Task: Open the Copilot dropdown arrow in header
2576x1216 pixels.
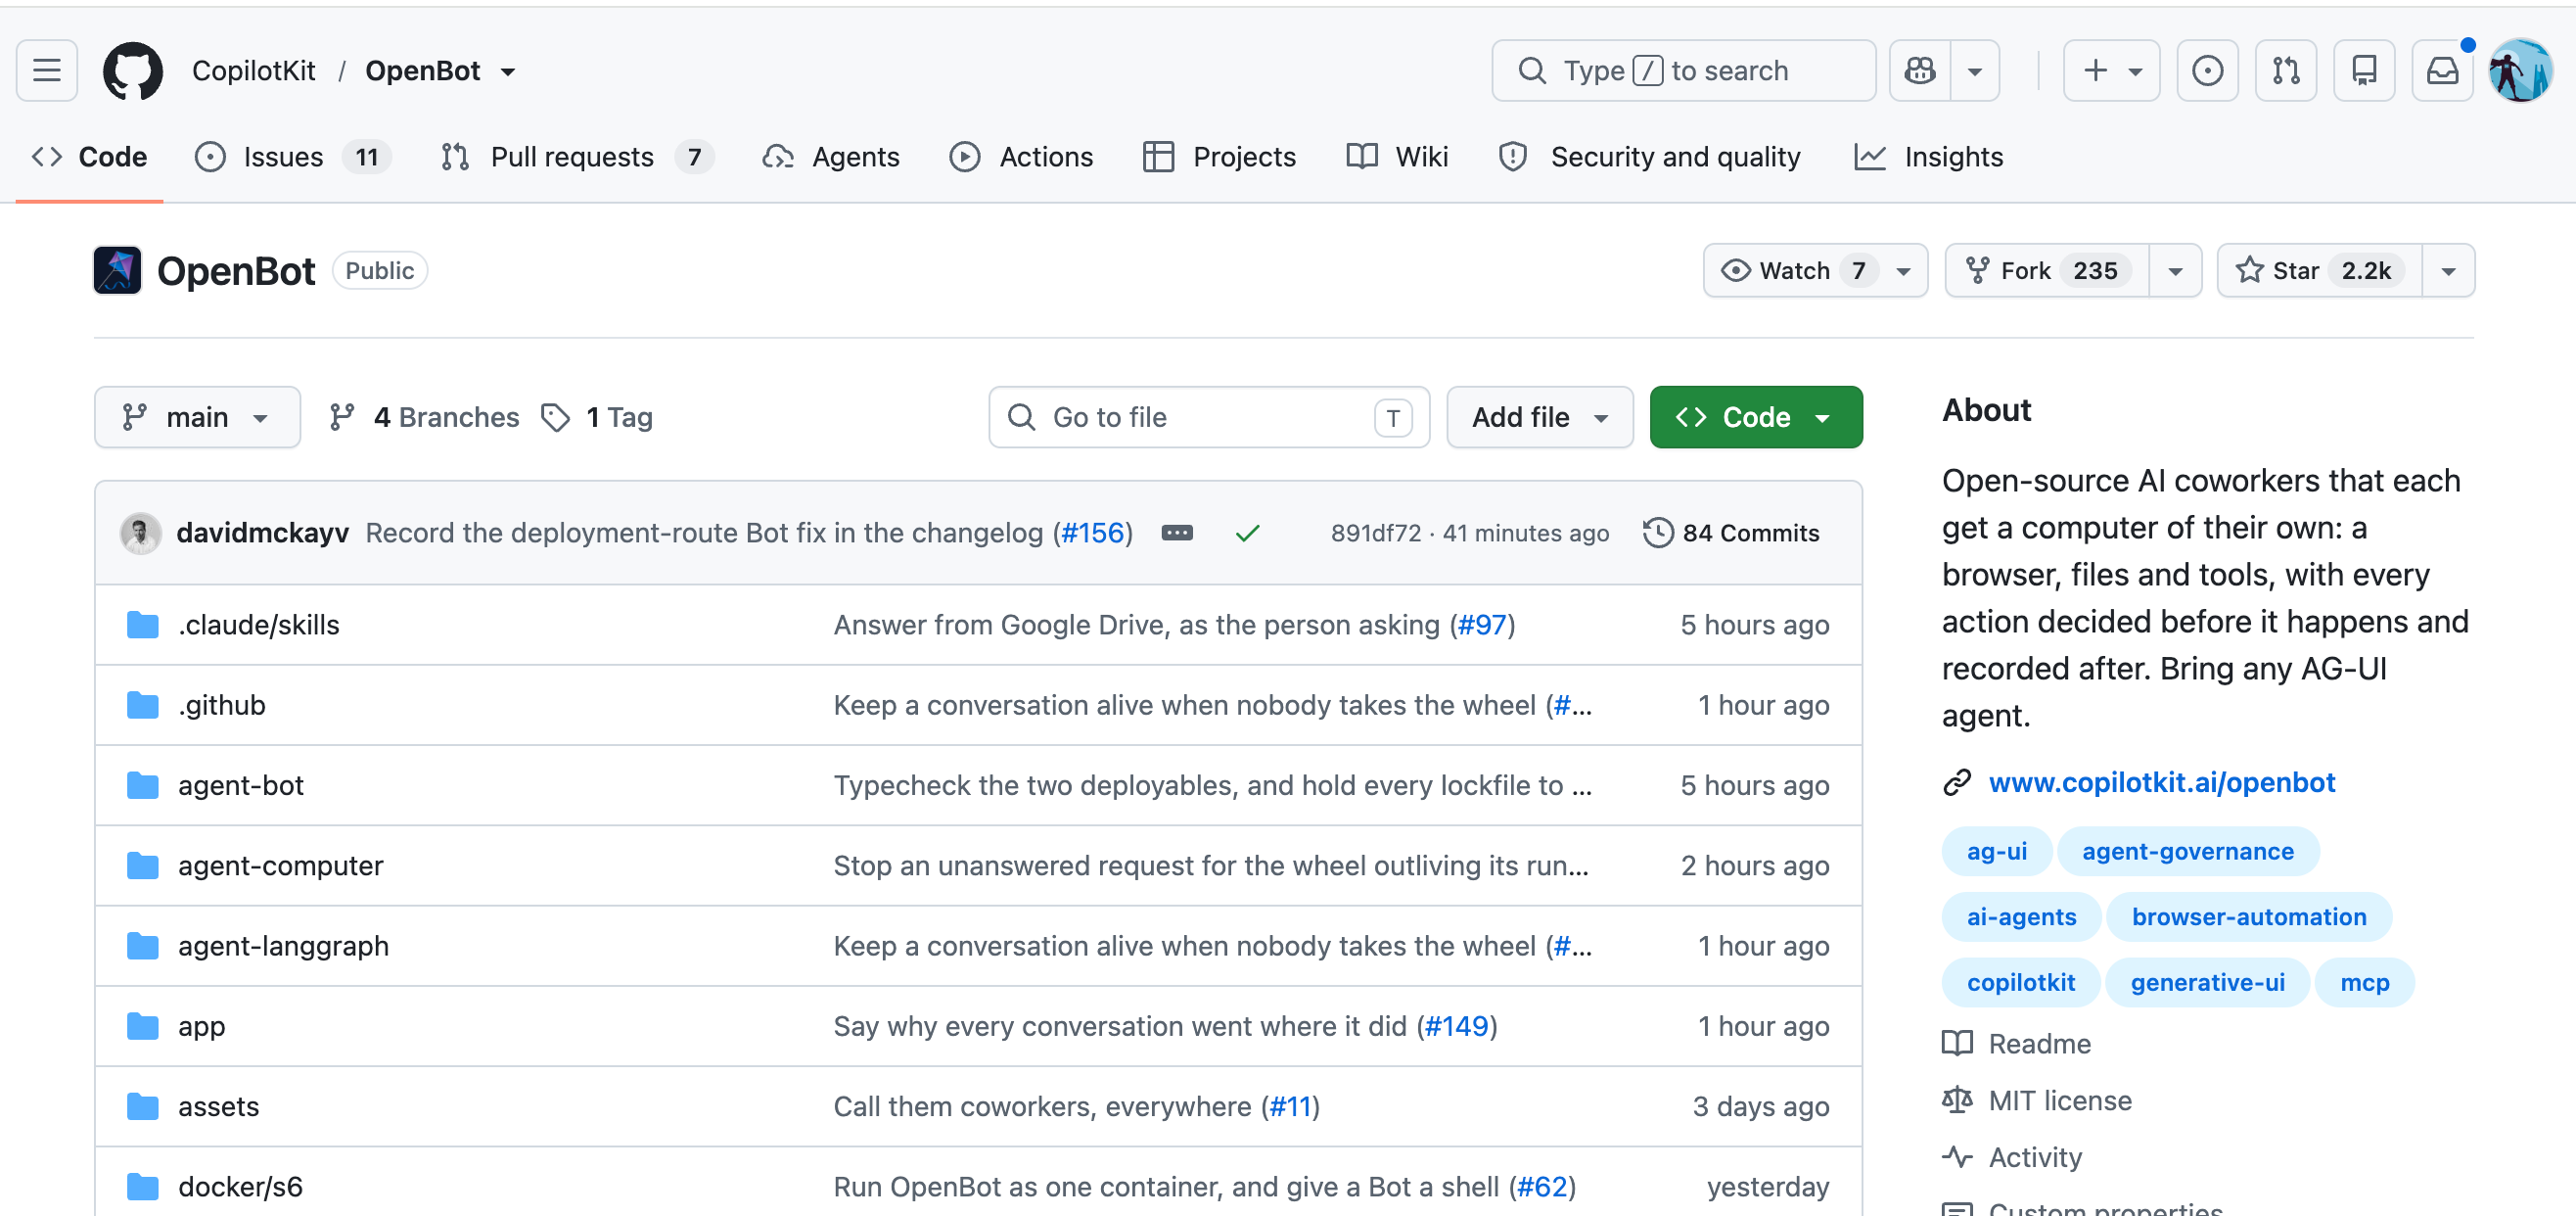Action: pyautogui.click(x=1975, y=71)
